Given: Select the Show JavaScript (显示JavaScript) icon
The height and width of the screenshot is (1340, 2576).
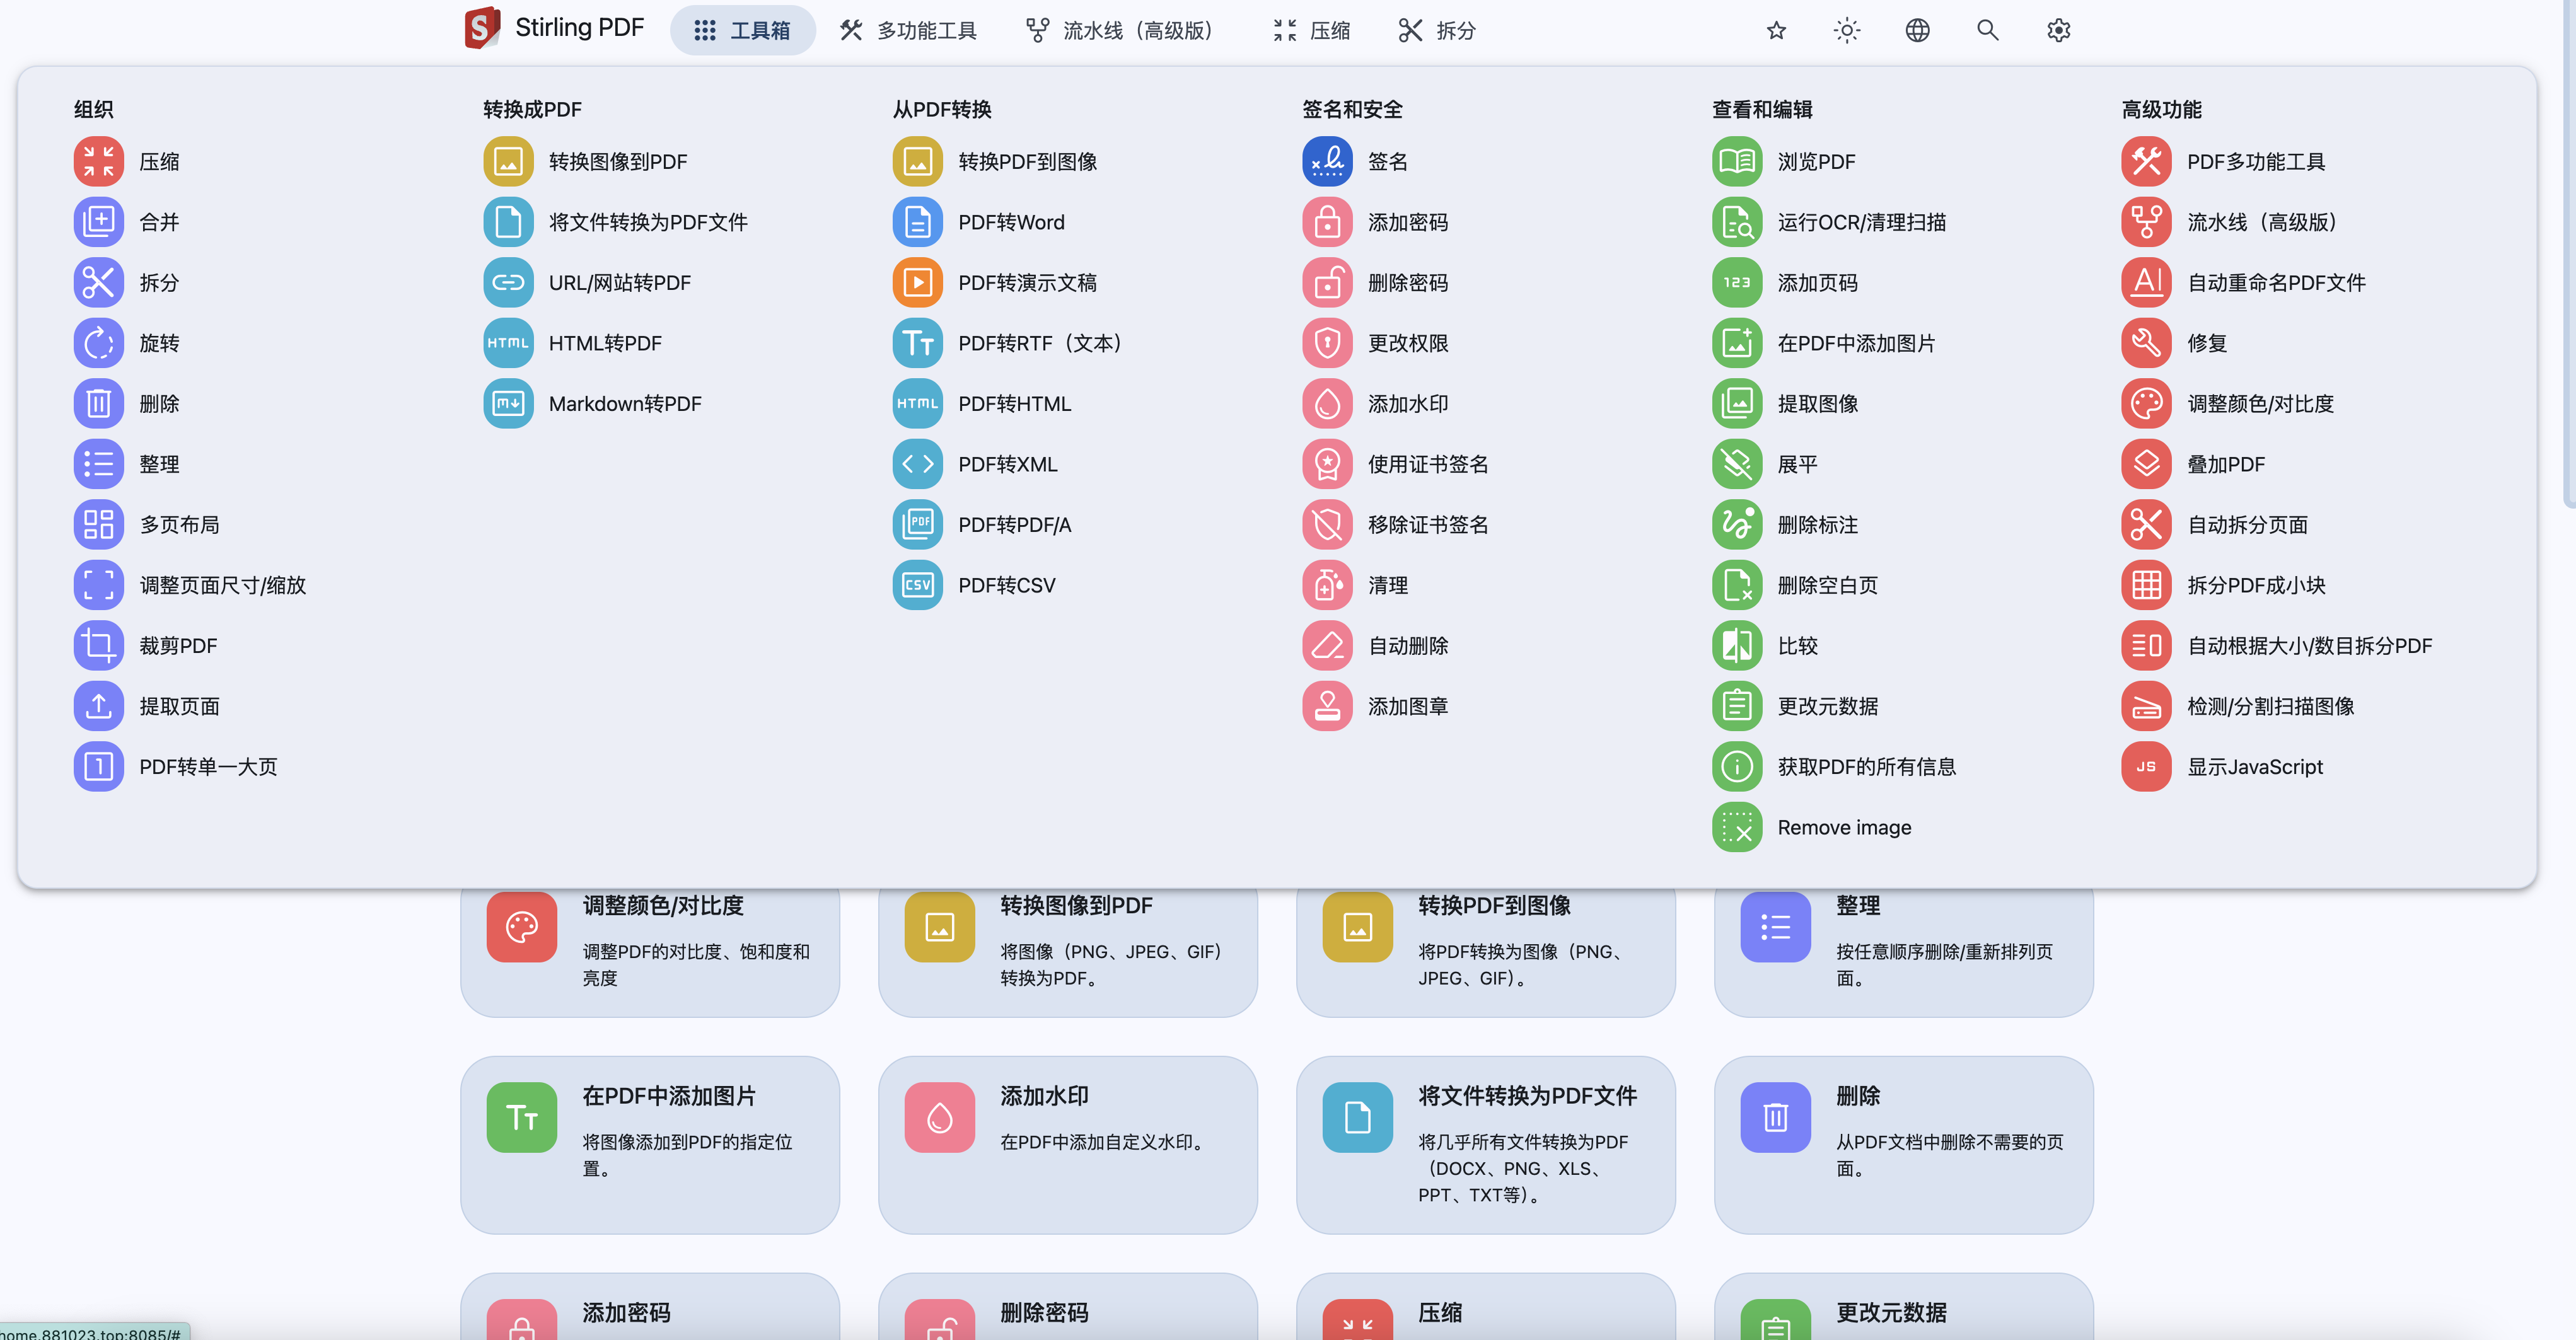Looking at the screenshot, I should click(x=2146, y=766).
